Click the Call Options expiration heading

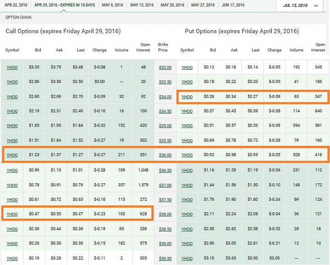point(63,31)
